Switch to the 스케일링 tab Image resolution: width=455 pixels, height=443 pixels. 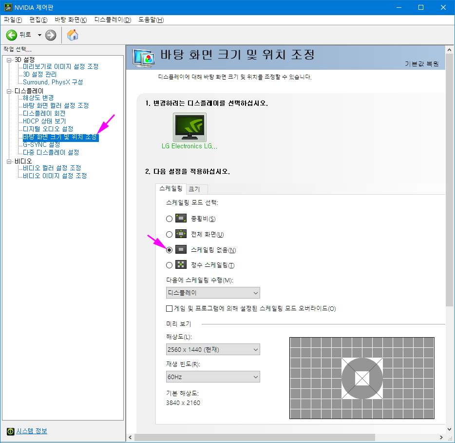(171, 188)
